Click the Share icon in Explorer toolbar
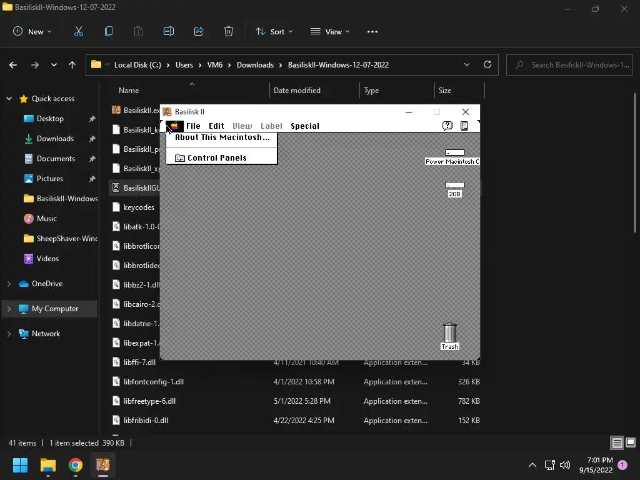 199,31
